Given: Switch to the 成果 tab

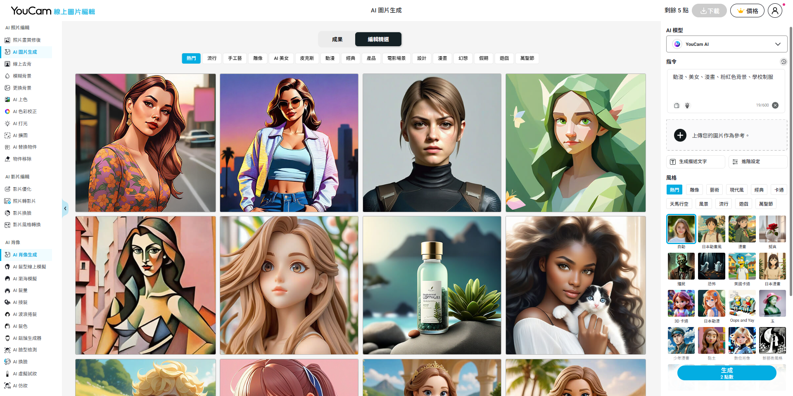Looking at the screenshot, I should 337,39.
